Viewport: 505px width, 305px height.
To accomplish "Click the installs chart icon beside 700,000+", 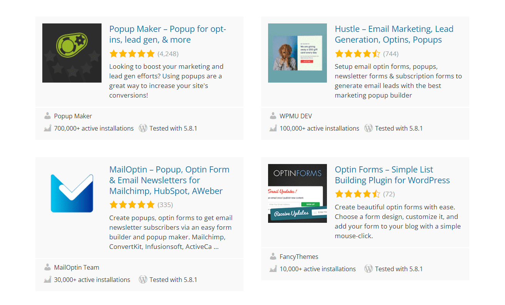I will (x=47, y=128).
